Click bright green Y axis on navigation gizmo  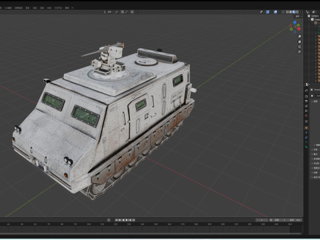pos(298,25)
